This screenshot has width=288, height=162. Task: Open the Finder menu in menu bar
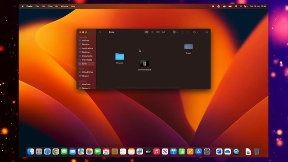click(29, 6)
